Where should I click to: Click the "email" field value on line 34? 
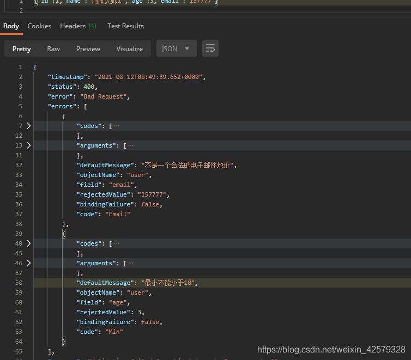tap(121, 185)
